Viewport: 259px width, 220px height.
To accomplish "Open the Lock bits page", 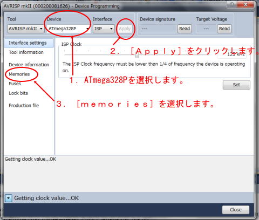I will (x=18, y=93).
